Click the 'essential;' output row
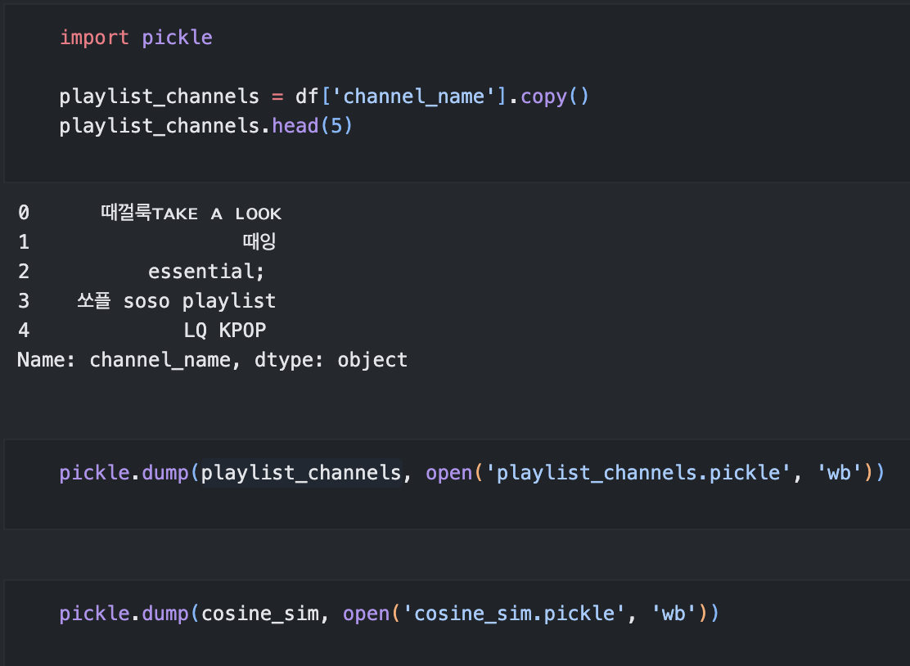Image resolution: width=910 pixels, height=666 pixels. [x=206, y=272]
